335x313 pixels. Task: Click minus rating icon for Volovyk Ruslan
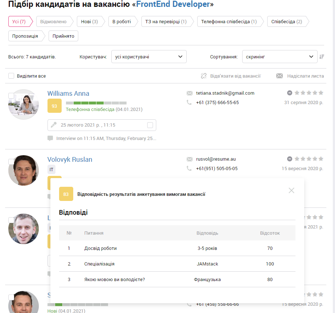point(289,159)
